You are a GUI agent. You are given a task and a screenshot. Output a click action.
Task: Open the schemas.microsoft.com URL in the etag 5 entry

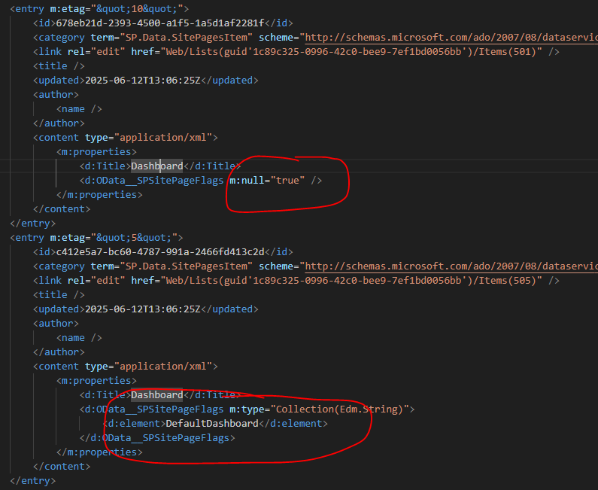451,266
